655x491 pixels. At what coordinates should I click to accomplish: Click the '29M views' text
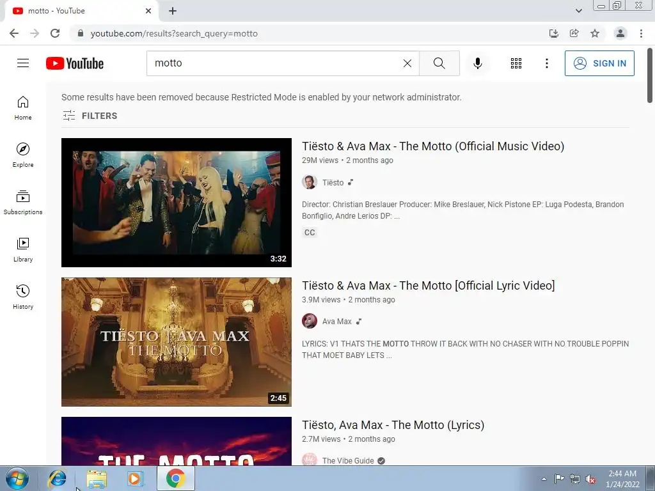pyautogui.click(x=320, y=160)
